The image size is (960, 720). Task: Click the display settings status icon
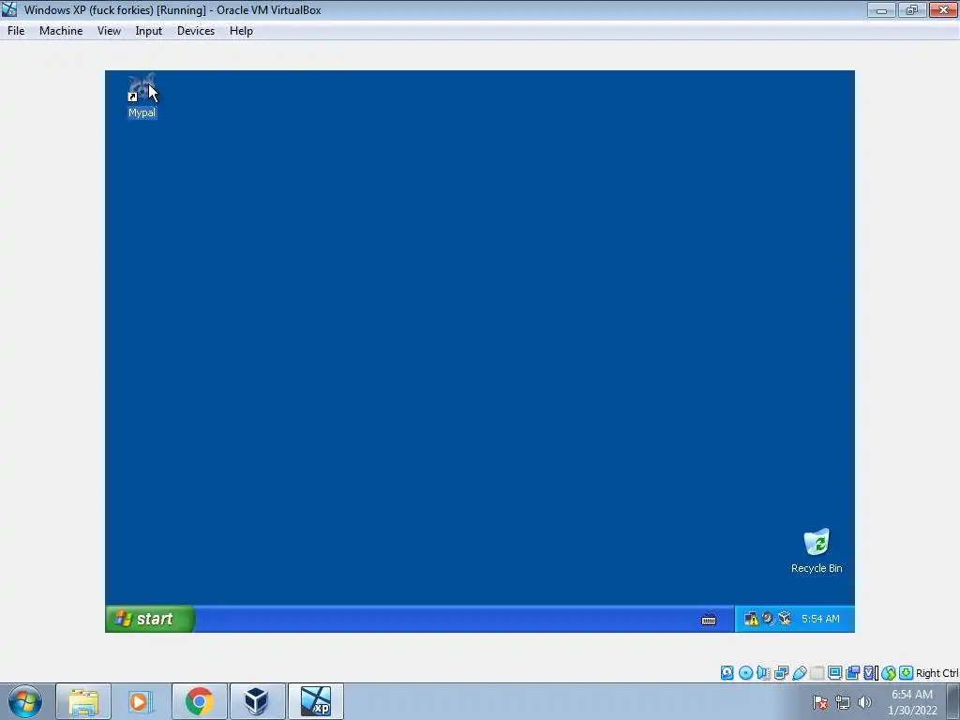(834, 673)
